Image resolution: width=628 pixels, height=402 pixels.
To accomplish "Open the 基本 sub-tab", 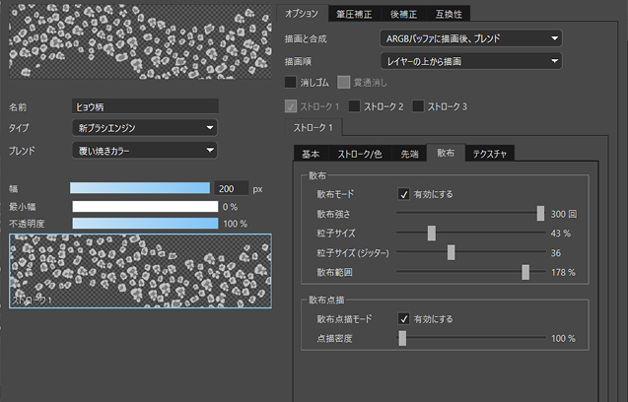I will [x=311, y=153].
